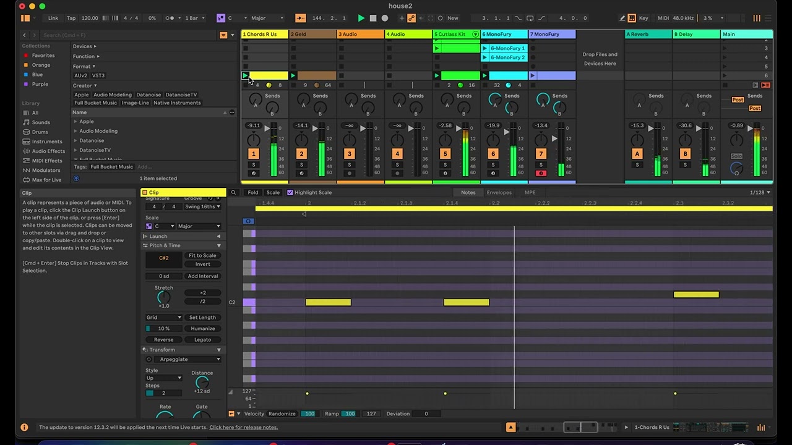792x445 pixels.
Task: Collapse the Creator filter group
Action: click(x=85, y=85)
